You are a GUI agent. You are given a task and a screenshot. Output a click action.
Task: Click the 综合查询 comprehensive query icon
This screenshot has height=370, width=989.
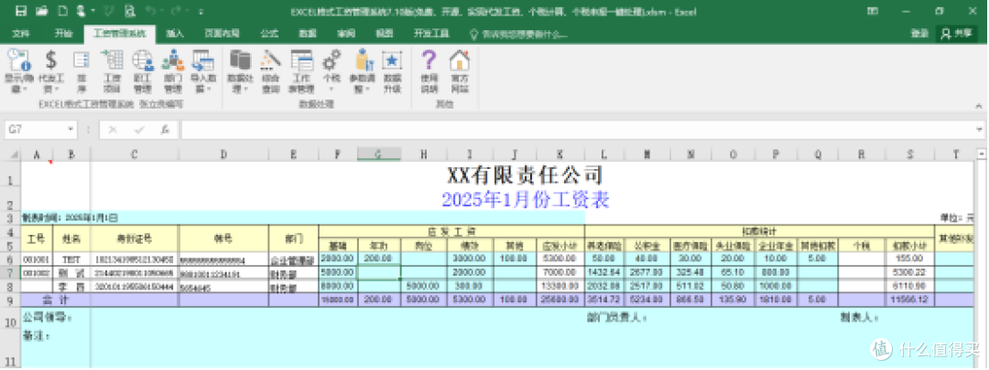pos(271,72)
